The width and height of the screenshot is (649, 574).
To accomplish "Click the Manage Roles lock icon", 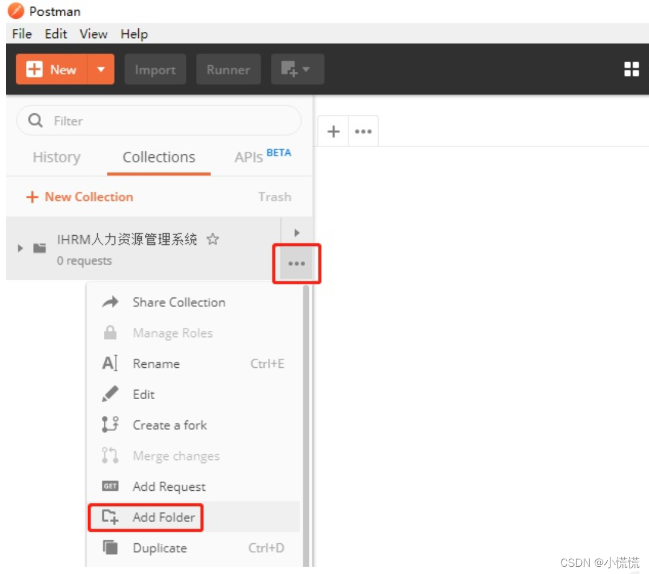I will pyautogui.click(x=110, y=332).
